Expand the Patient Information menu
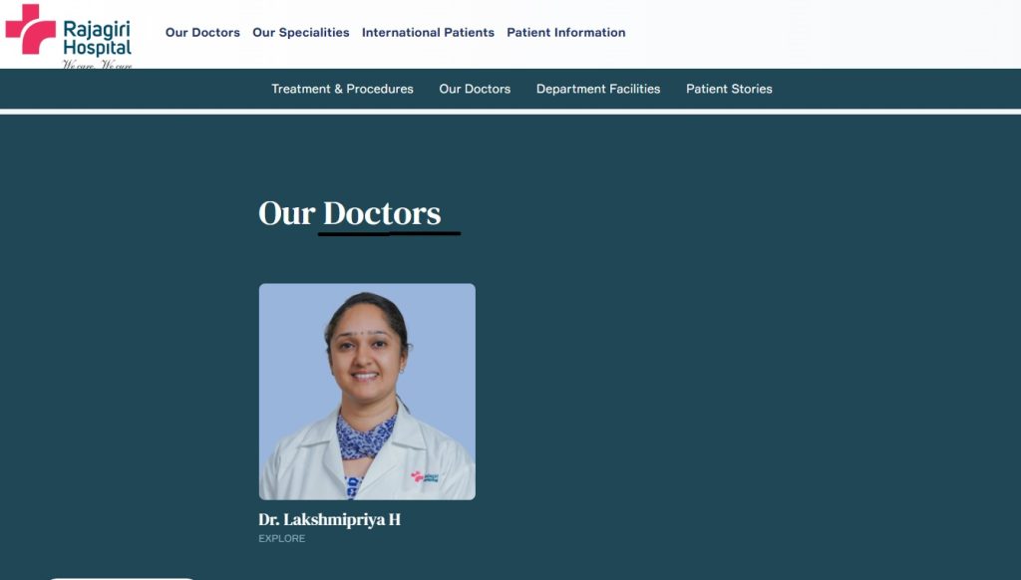This screenshot has height=580, width=1021. (x=566, y=33)
